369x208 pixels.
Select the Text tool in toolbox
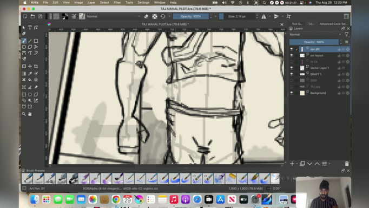pos(30,28)
